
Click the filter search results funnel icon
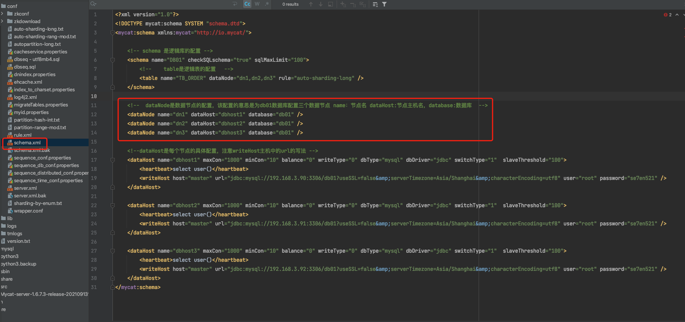pyautogui.click(x=384, y=4)
